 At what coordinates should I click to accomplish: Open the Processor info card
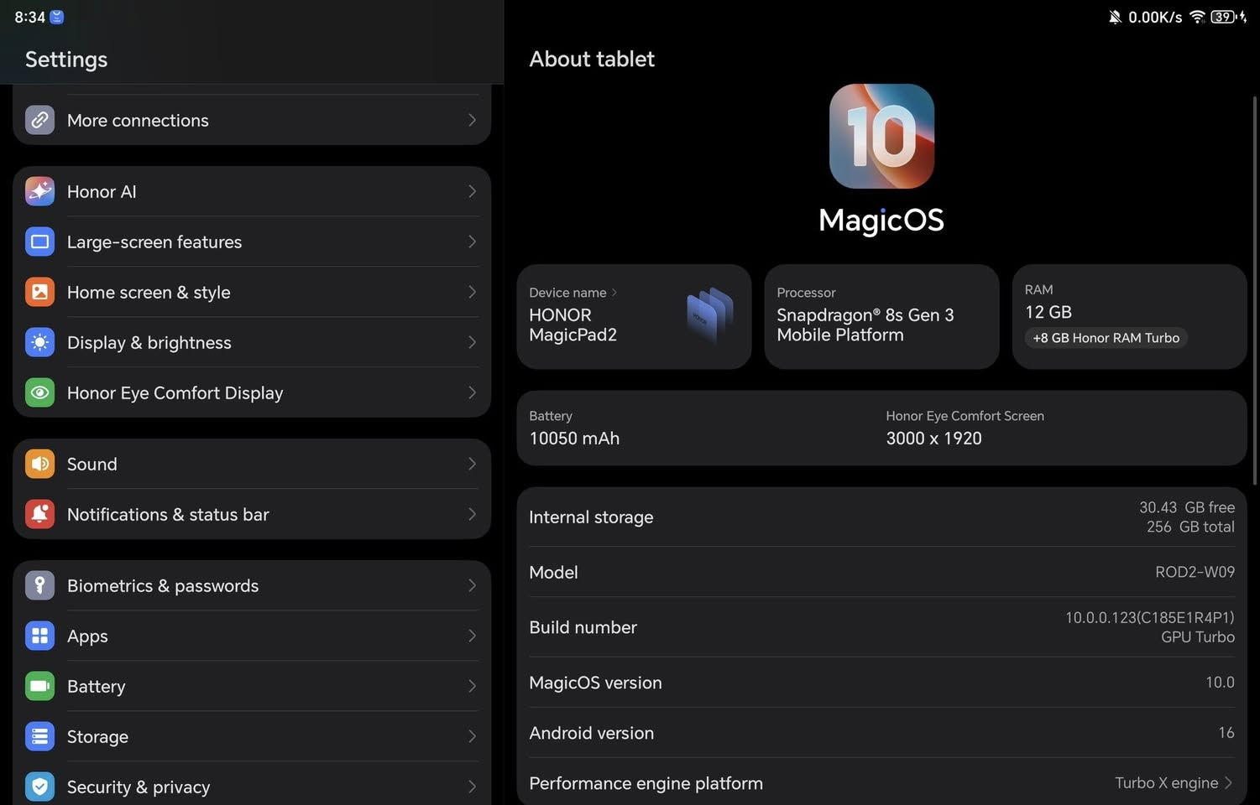pyautogui.click(x=881, y=316)
